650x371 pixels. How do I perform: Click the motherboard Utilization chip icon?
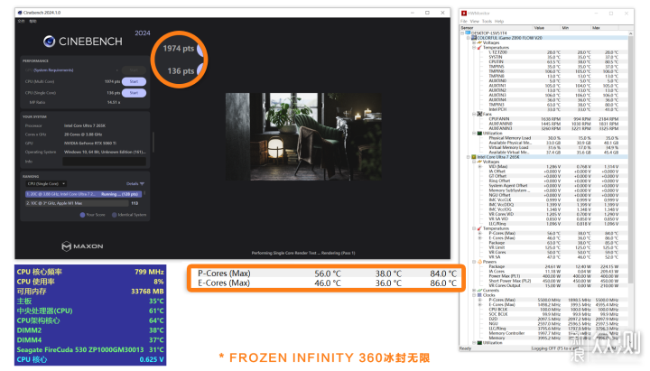point(479,133)
